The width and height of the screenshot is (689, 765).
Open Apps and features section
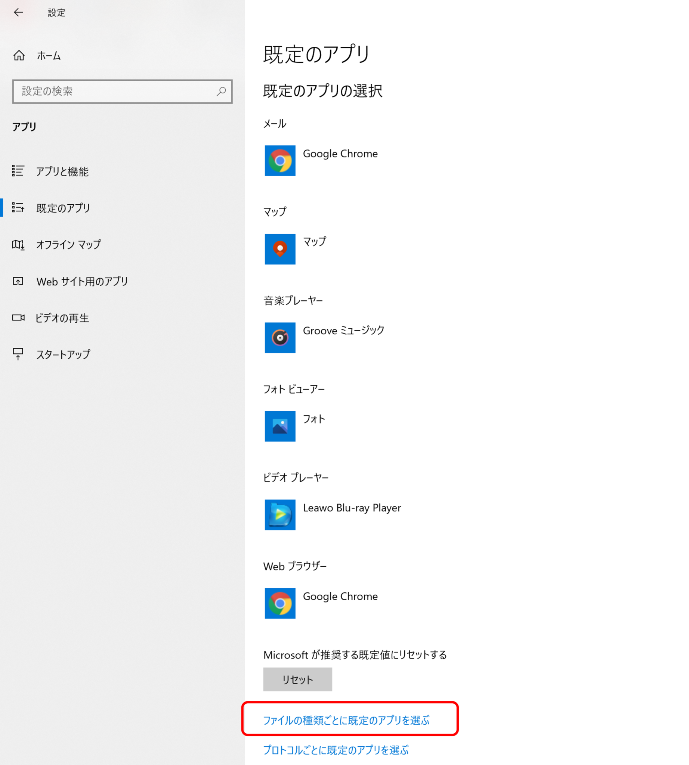tap(62, 171)
